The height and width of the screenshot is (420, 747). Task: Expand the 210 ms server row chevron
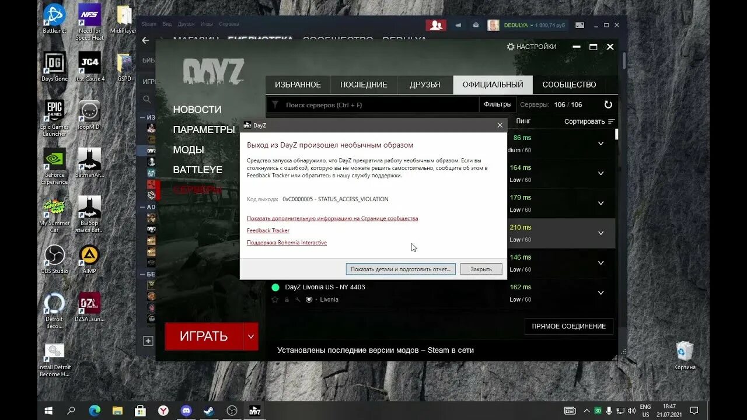[601, 233]
